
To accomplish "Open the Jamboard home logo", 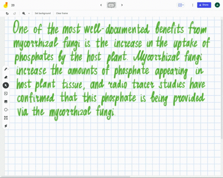I will point(6,5).
